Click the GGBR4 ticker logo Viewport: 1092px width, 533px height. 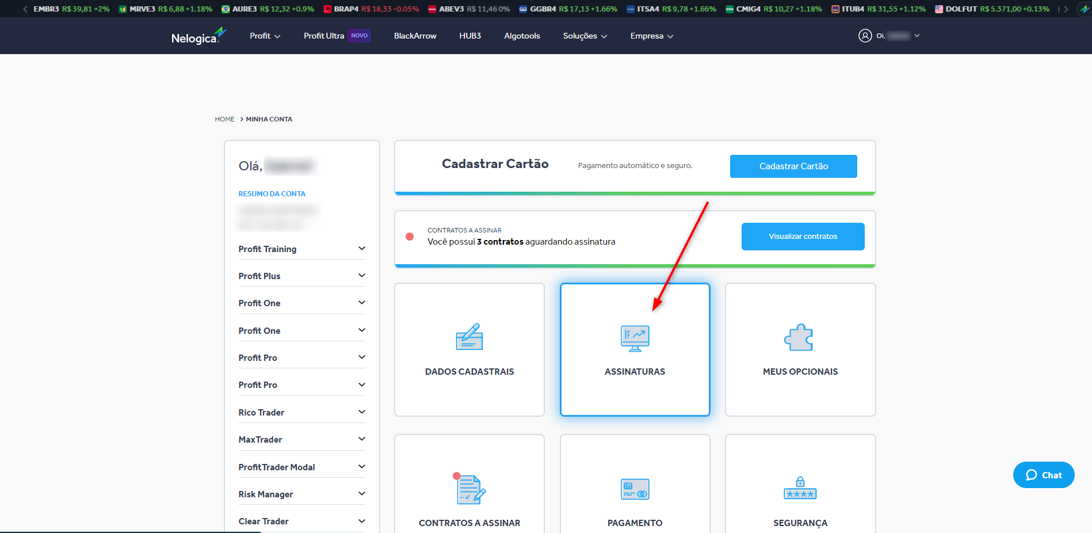523,9
